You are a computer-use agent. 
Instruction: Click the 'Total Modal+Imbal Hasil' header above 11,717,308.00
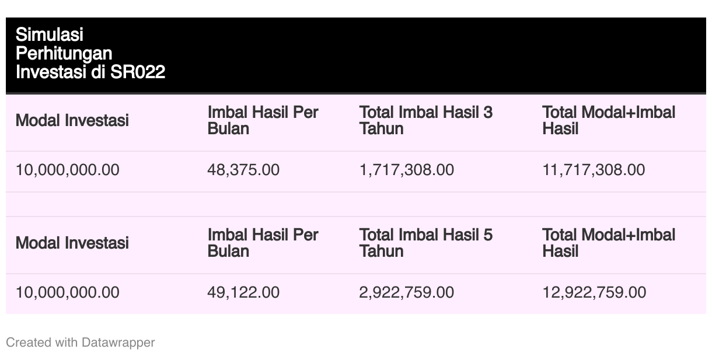pyautogui.click(x=609, y=120)
